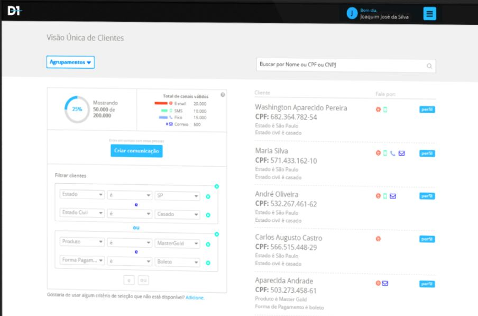The image size is (478, 316).
Task: Open operator dropdown beside Estado Civil
Action: point(130,213)
